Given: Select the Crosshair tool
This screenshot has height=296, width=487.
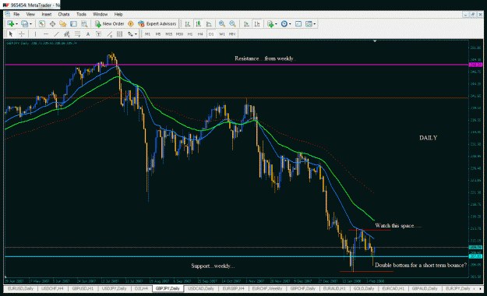Looking at the screenshot, I should pos(22,33).
